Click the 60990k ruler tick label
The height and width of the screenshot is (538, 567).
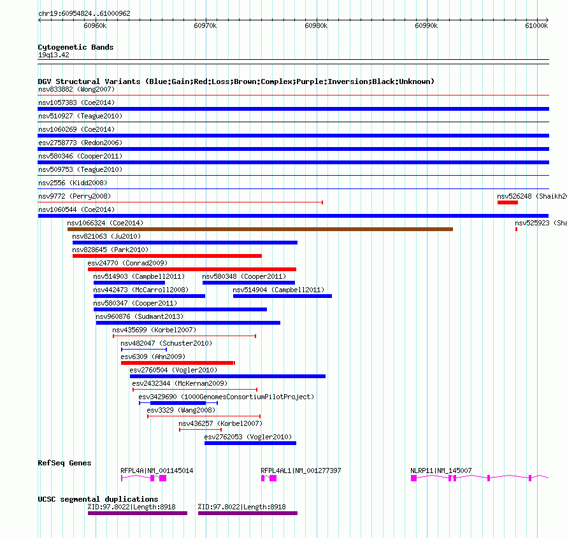pos(426,25)
